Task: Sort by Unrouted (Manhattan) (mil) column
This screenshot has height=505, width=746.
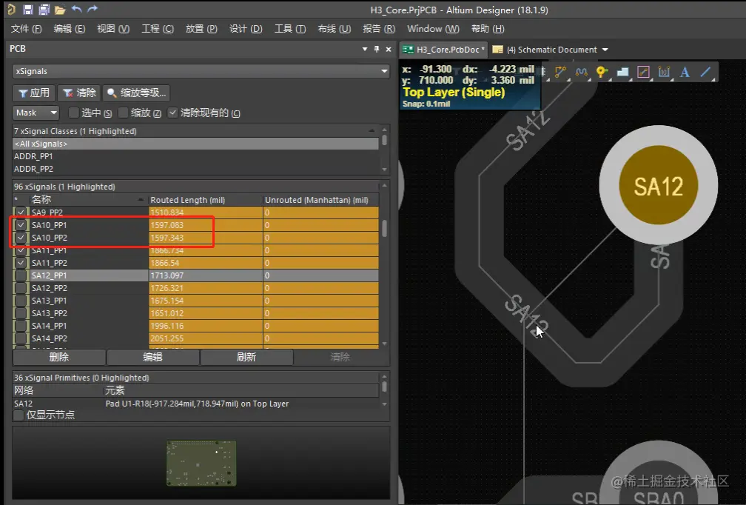Action: (x=320, y=200)
